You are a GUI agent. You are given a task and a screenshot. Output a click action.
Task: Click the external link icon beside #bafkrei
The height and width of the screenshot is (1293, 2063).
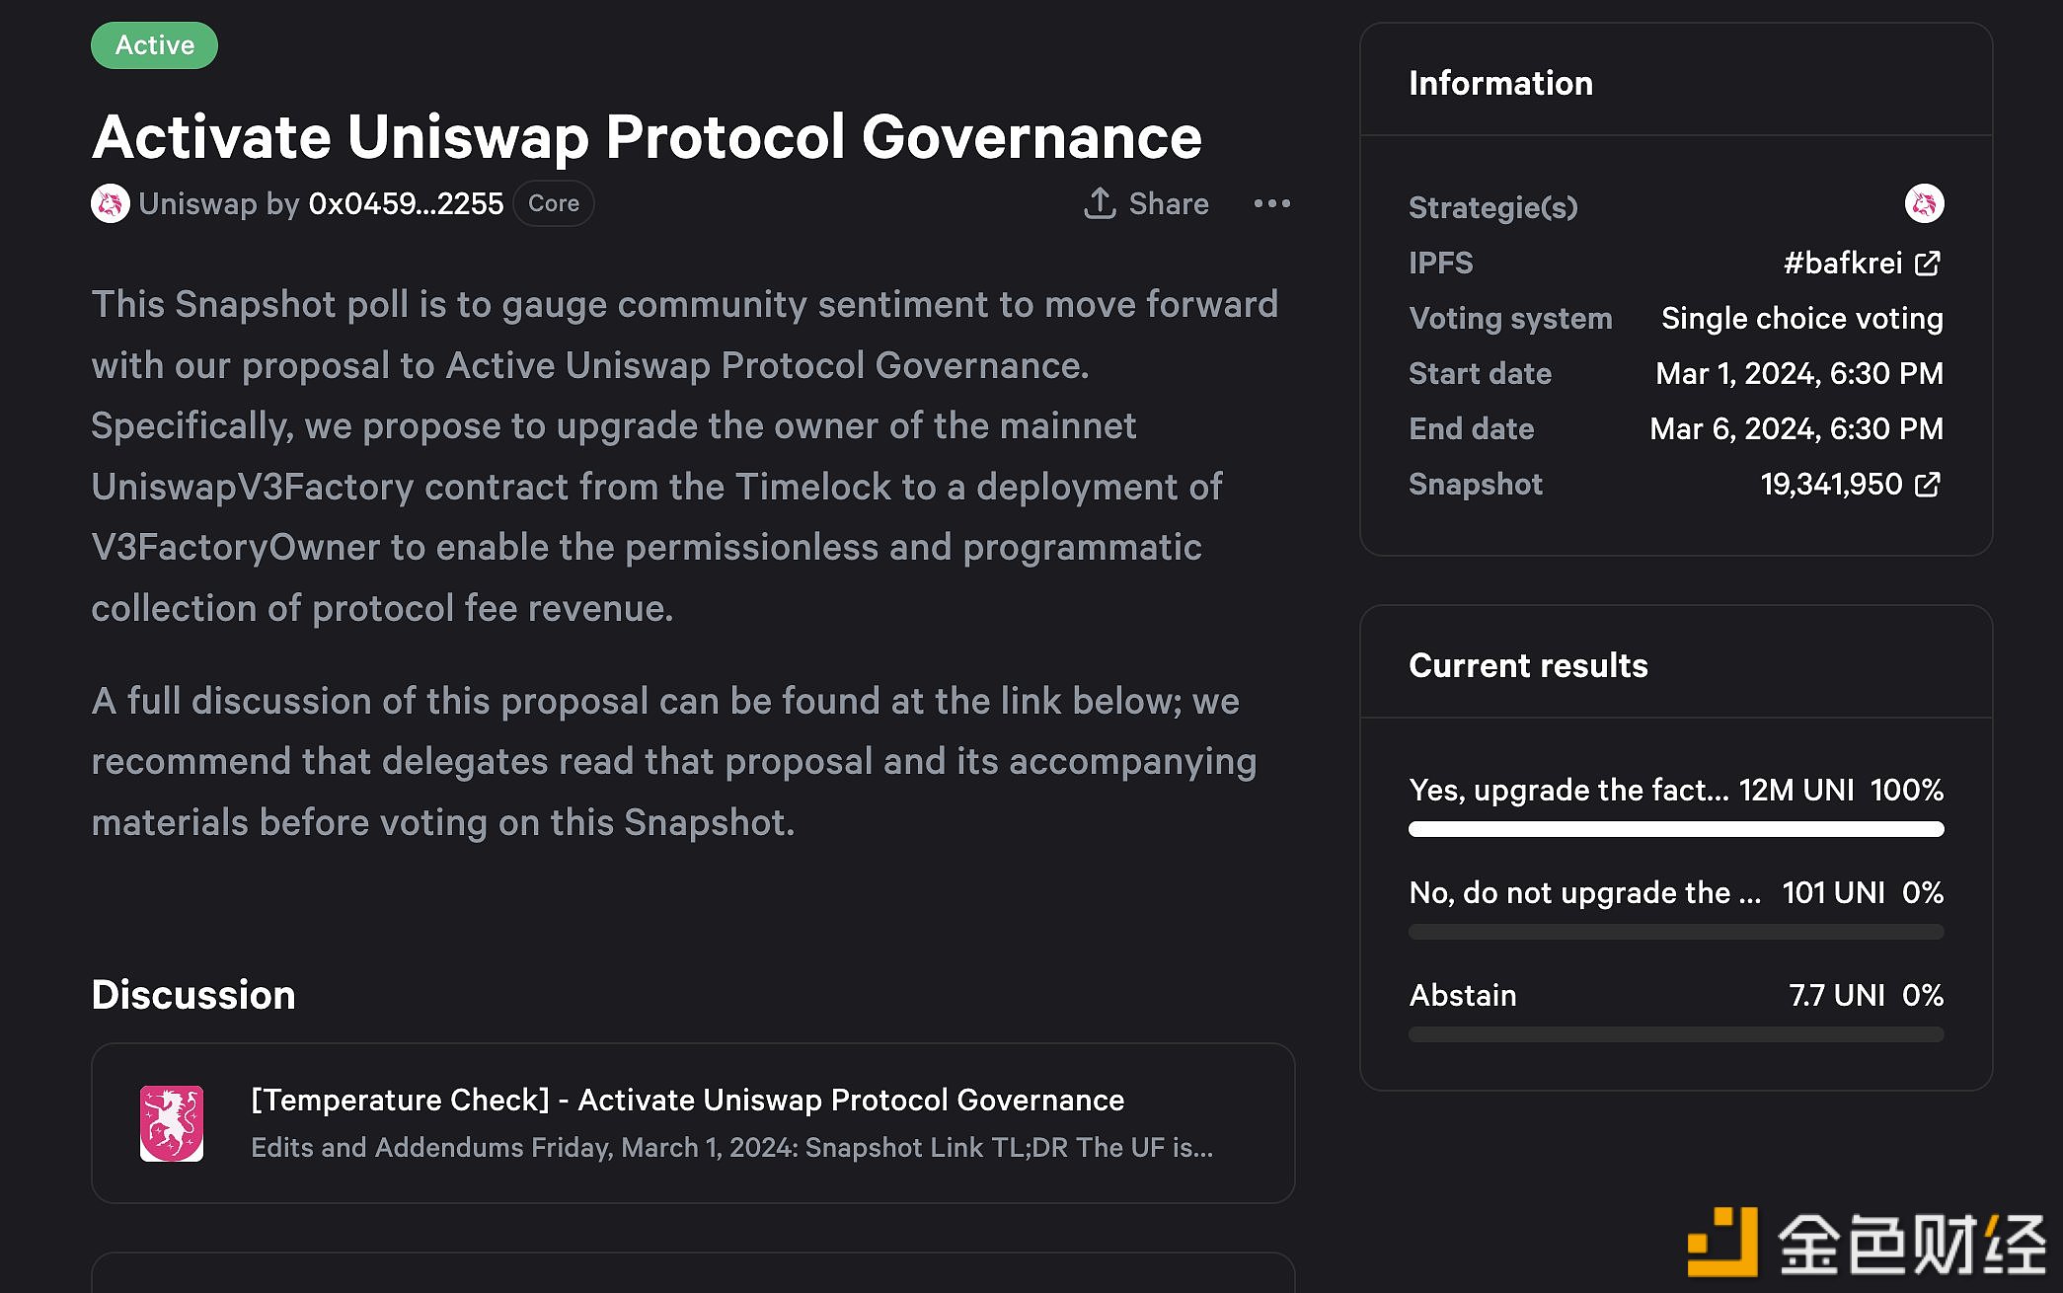pyautogui.click(x=1928, y=263)
